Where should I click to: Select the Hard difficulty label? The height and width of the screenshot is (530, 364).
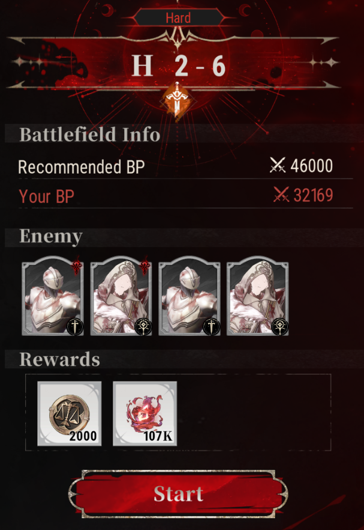[x=178, y=17]
